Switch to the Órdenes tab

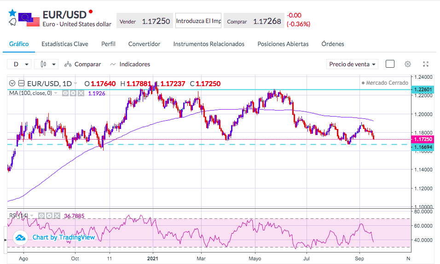tap(333, 44)
